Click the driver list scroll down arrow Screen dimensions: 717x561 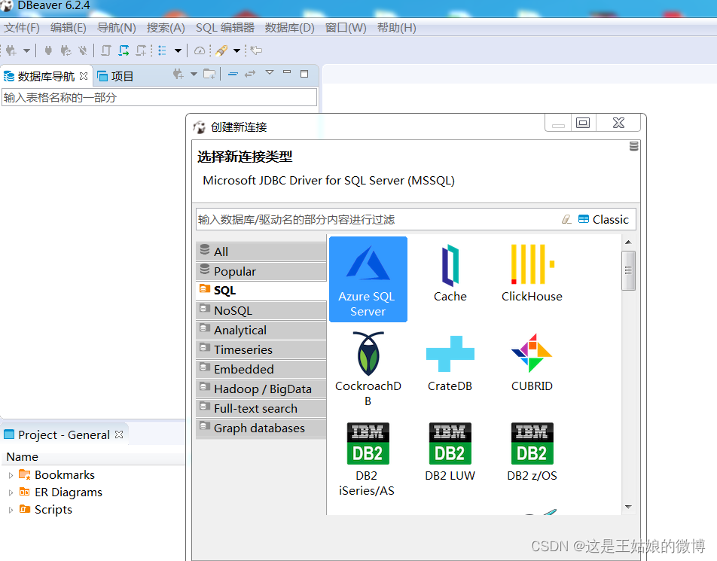628,507
